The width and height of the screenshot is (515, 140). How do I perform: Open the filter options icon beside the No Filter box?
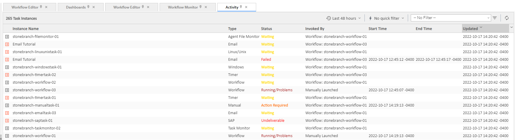point(495,18)
